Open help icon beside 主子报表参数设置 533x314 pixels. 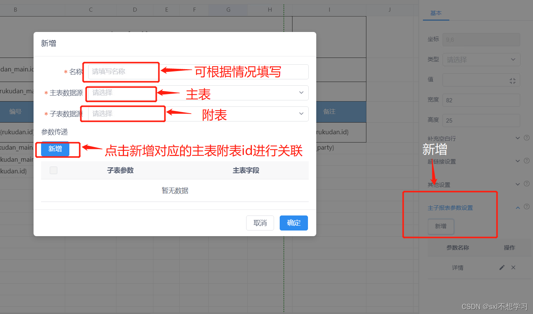click(x=527, y=207)
